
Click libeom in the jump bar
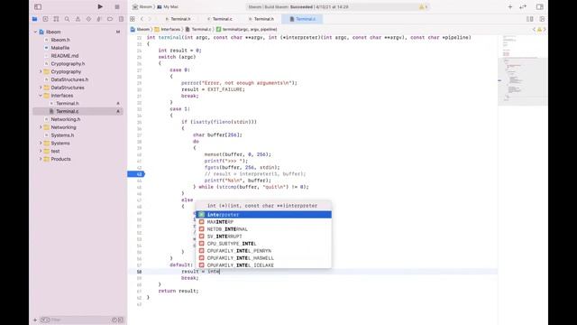tap(141, 29)
